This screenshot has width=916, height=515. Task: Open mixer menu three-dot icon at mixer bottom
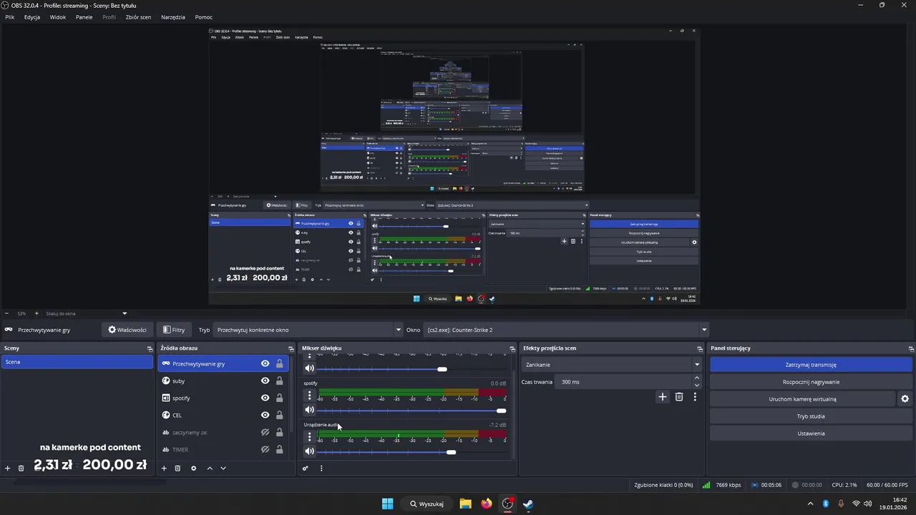click(321, 469)
